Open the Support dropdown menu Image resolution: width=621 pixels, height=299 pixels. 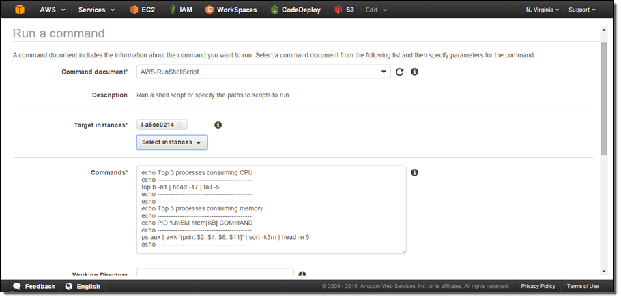pos(582,10)
